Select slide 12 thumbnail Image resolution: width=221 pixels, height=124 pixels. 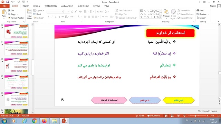pos(16,31)
